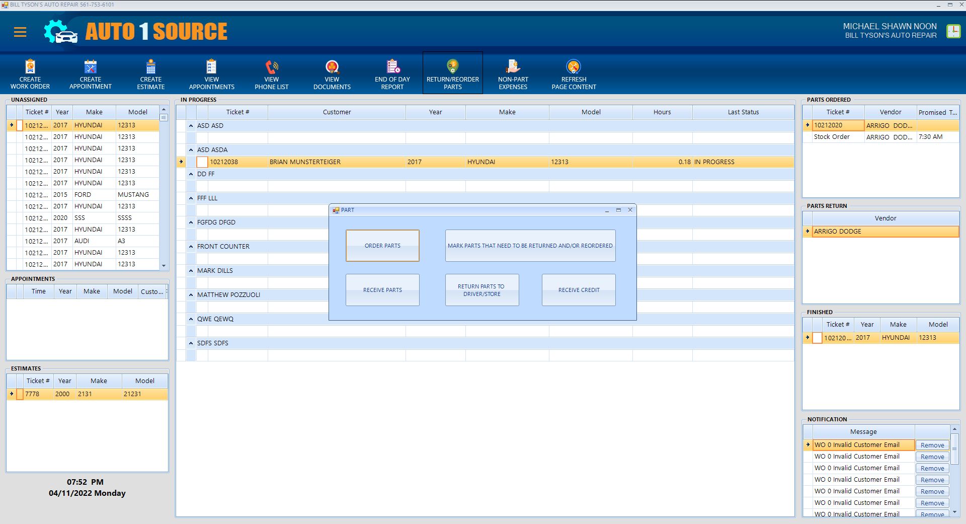
Task: Click the Order Parts button
Action: click(x=382, y=246)
